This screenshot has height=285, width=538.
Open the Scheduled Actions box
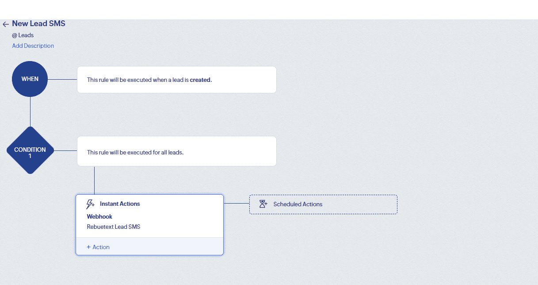point(323,204)
